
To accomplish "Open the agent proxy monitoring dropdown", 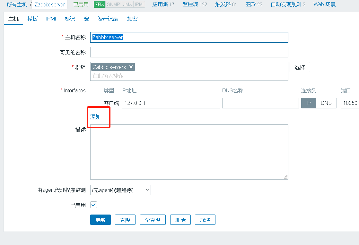I will tap(120, 190).
